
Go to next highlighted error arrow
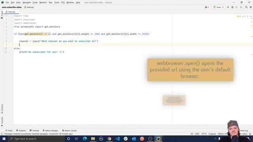[251, 16]
